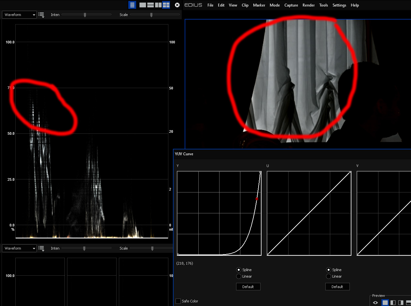Reset the Y curve with its Default button

(x=248, y=286)
